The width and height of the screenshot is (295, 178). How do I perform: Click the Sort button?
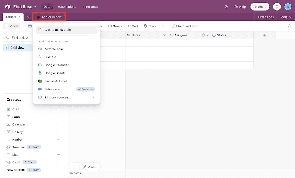click(x=133, y=26)
